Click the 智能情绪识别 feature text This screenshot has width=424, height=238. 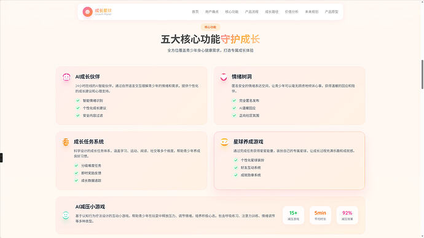click(93, 101)
